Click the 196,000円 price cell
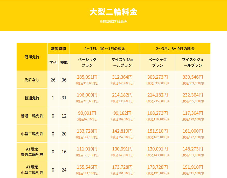Viewport: 227px width, 178px height. pos(87,95)
